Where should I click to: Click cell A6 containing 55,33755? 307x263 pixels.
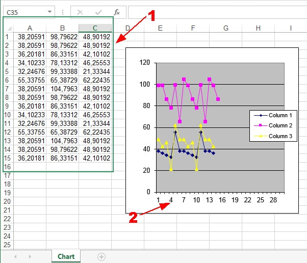[x=30, y=80]
